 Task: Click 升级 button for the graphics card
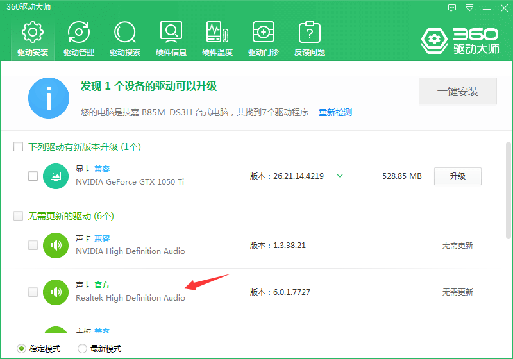[457, 176]
